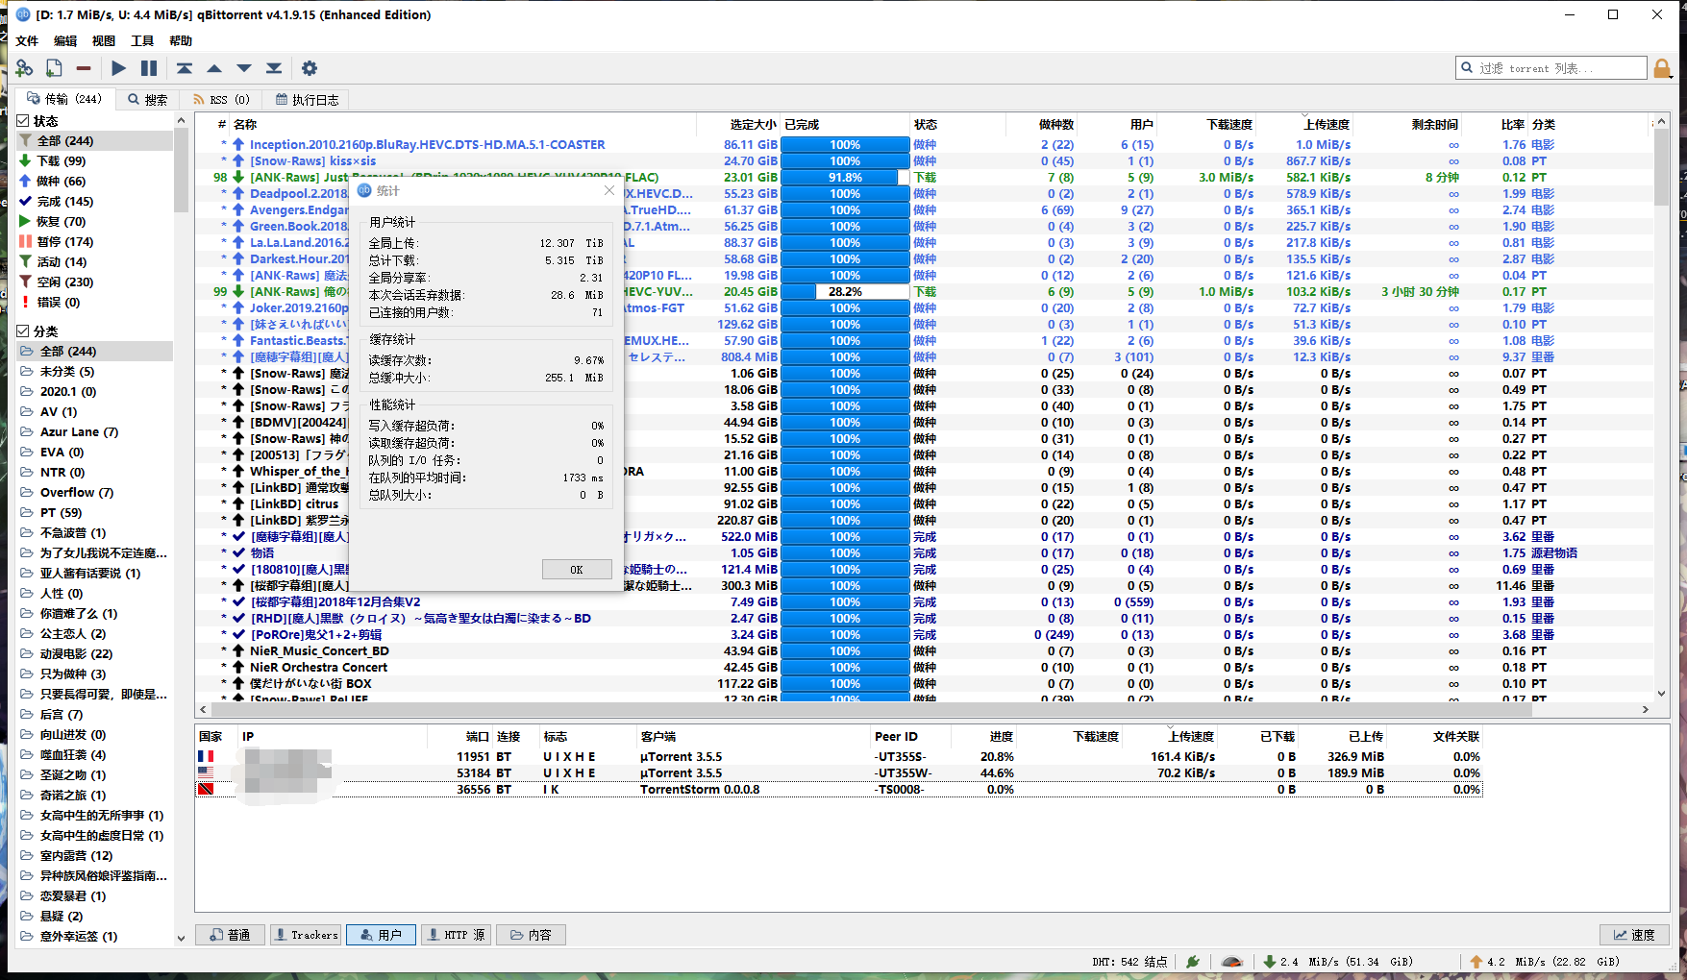This screenshot has height=980, width=1687.
Task: Switch to the 执行日志 tab
Action: click(x=307, y=100)
